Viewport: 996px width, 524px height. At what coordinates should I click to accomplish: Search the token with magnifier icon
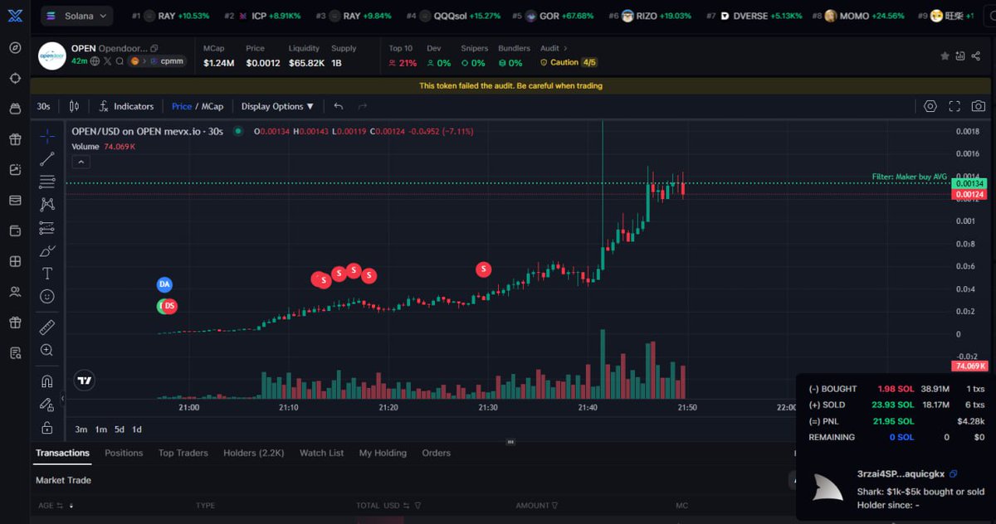click(120, 61)
